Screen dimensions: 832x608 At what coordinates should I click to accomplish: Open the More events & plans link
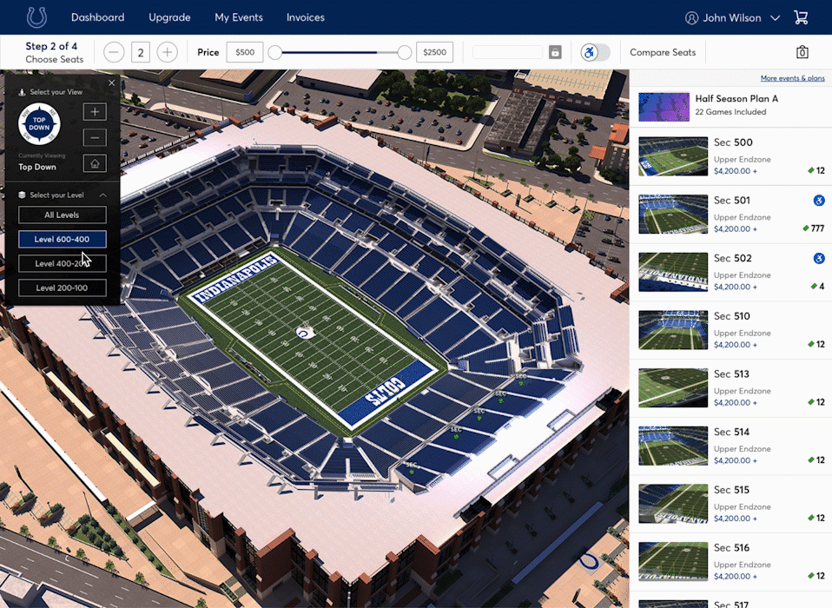click(x=793, y=78)
